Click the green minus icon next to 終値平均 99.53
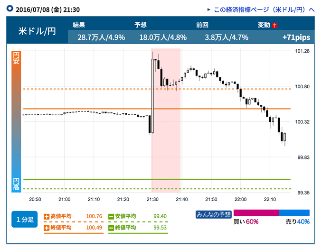 [111, 228]
